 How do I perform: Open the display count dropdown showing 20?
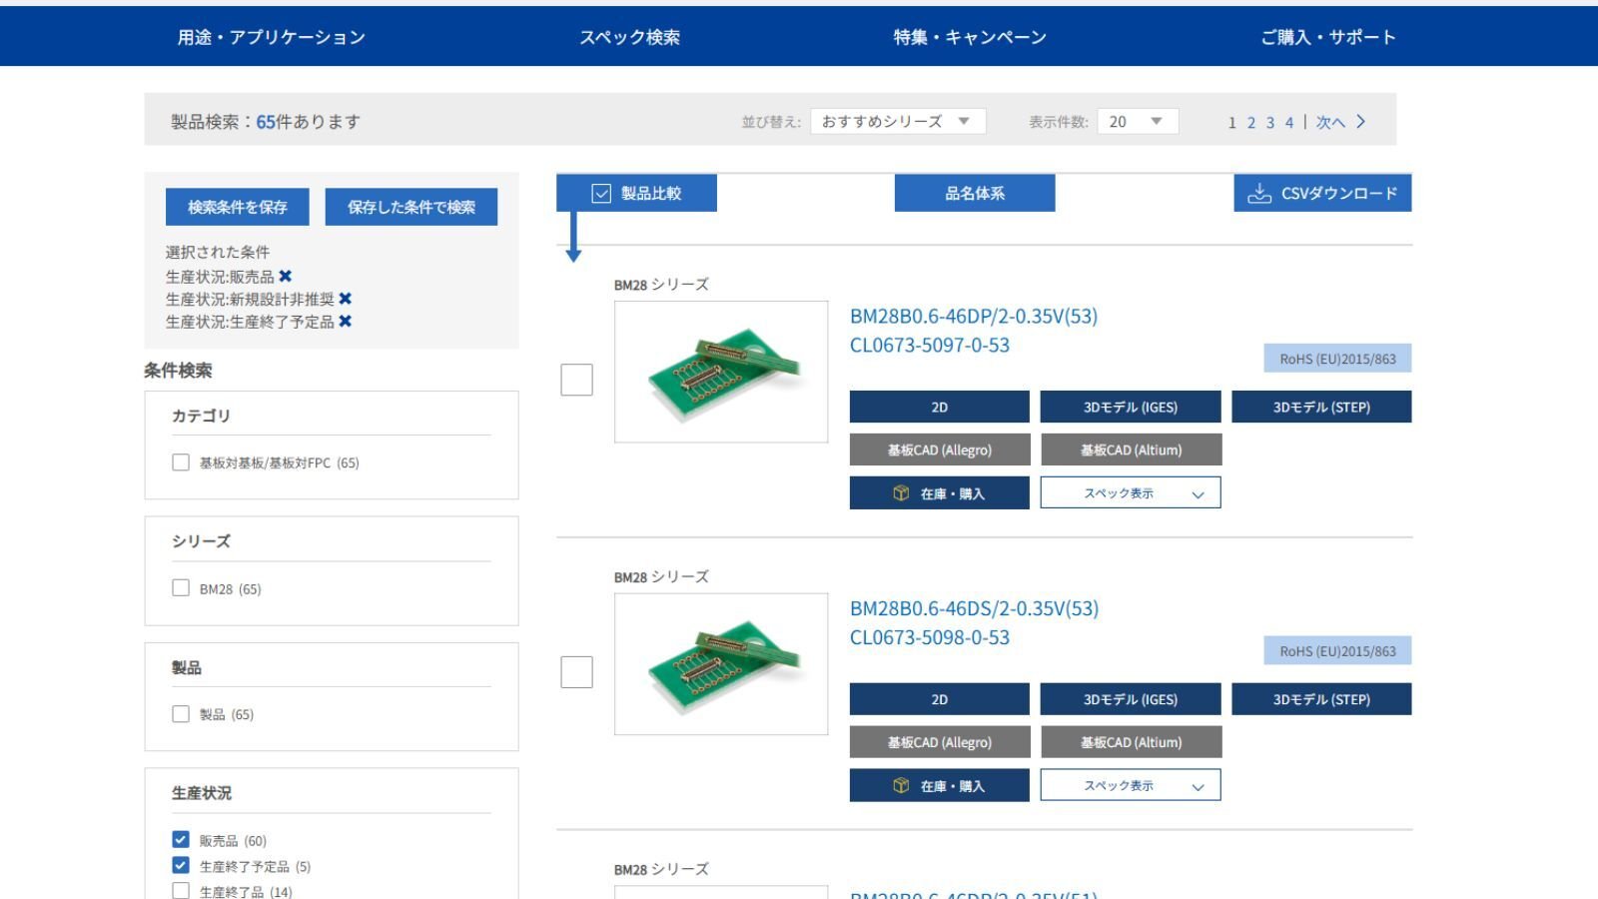[1137, 122]
